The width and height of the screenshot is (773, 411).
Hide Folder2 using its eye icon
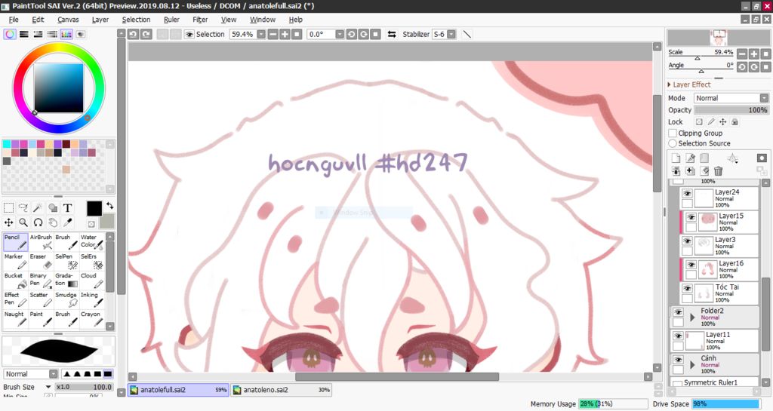point(679,312)
